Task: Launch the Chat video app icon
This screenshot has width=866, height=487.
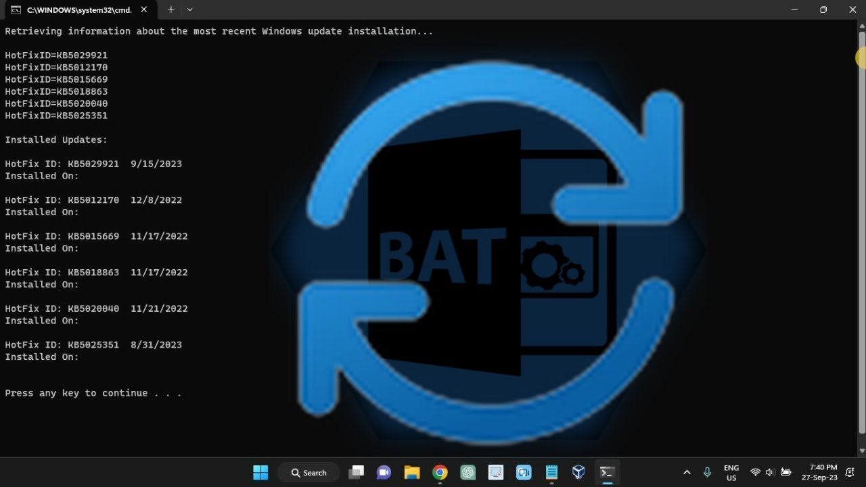Action: tap(384, 473)
